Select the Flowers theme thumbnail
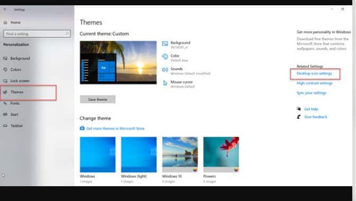Image resolution: width=356 pixels, height=201 pixels. click(x=221, y=154)
